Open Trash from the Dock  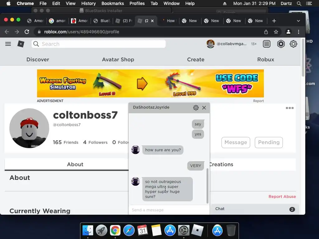231,230
